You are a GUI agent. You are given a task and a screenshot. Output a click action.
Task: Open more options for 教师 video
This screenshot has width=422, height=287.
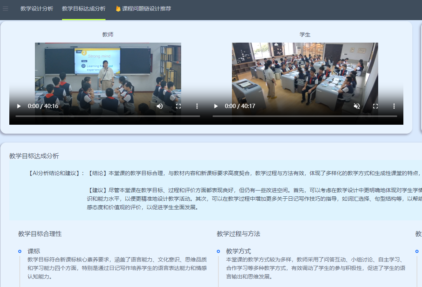click(x=197, y=106)
